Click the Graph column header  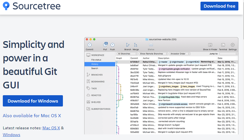pyautogui.click(x=119, y=58)
